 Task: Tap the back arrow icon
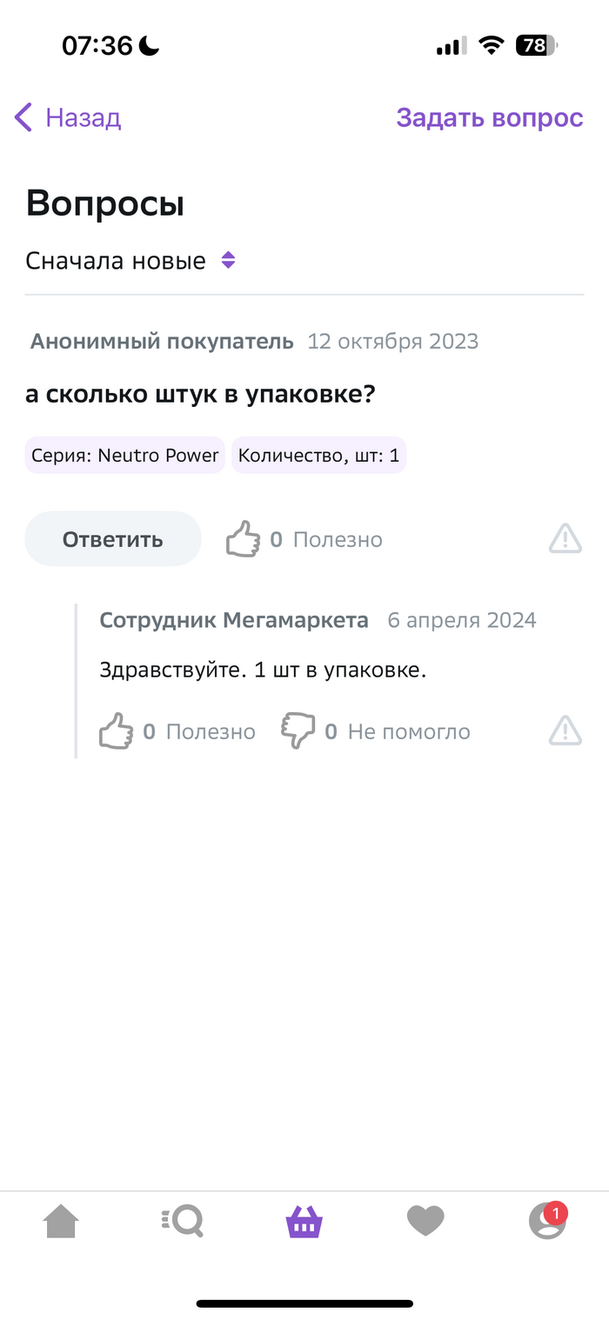pyautogui.click(x=23, y=117)
